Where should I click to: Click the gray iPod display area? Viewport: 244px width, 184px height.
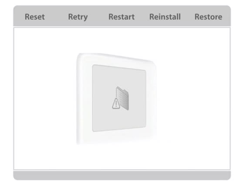point(119,98)
